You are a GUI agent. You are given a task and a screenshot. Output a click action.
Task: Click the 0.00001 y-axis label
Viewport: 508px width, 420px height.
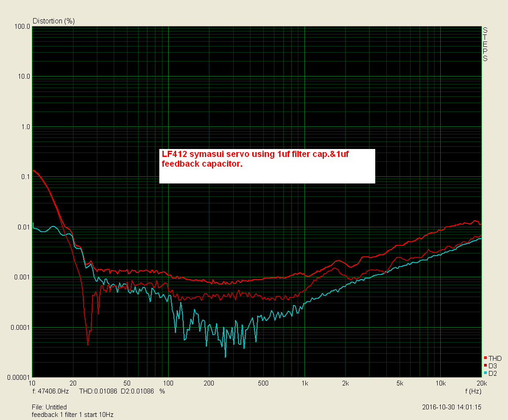(19, 378)
